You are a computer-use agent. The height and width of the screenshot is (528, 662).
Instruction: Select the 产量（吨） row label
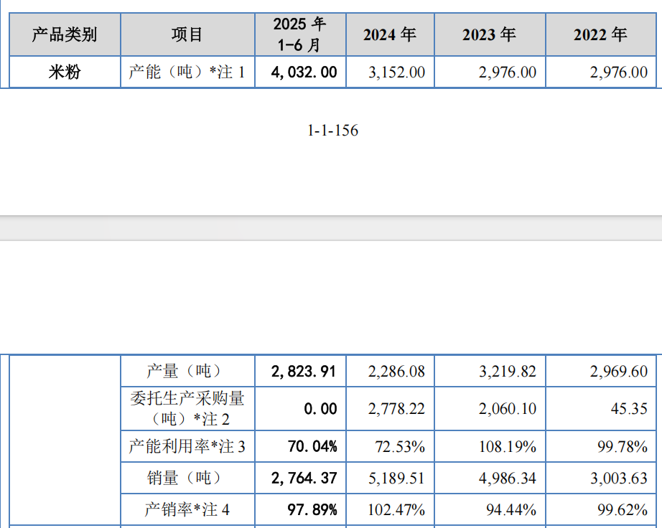184,371
